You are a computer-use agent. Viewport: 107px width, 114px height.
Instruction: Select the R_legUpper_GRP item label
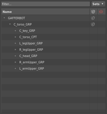pos(31,50)
